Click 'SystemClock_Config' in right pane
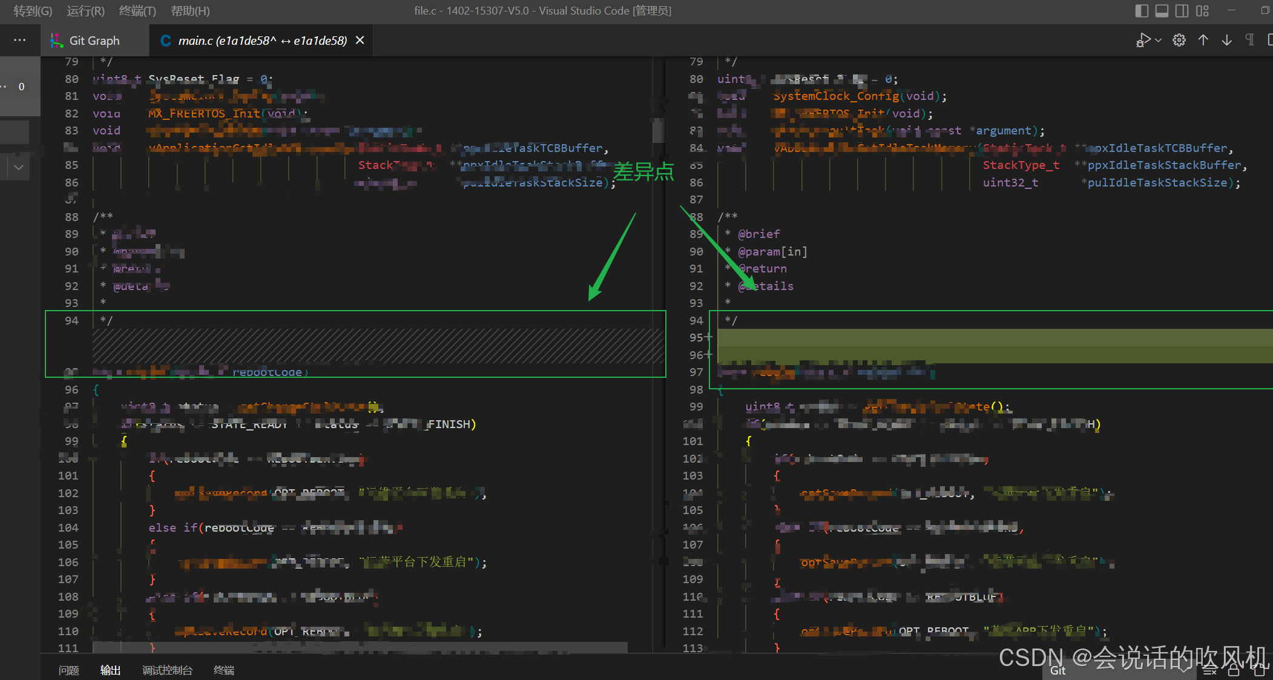The height and width of the screenshot is (680, 1273). (836, 96)
